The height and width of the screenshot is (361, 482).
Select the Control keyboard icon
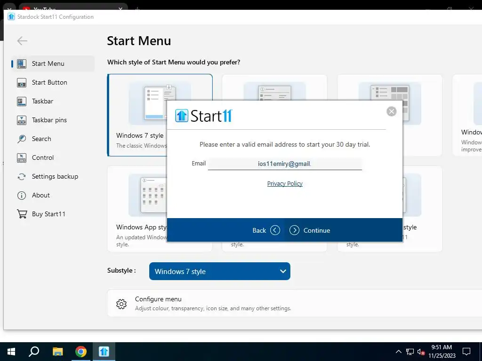22,158
